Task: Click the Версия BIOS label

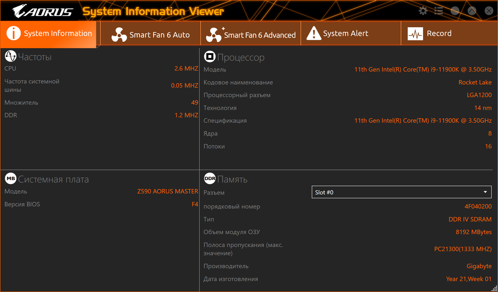Action: (22, 204)
